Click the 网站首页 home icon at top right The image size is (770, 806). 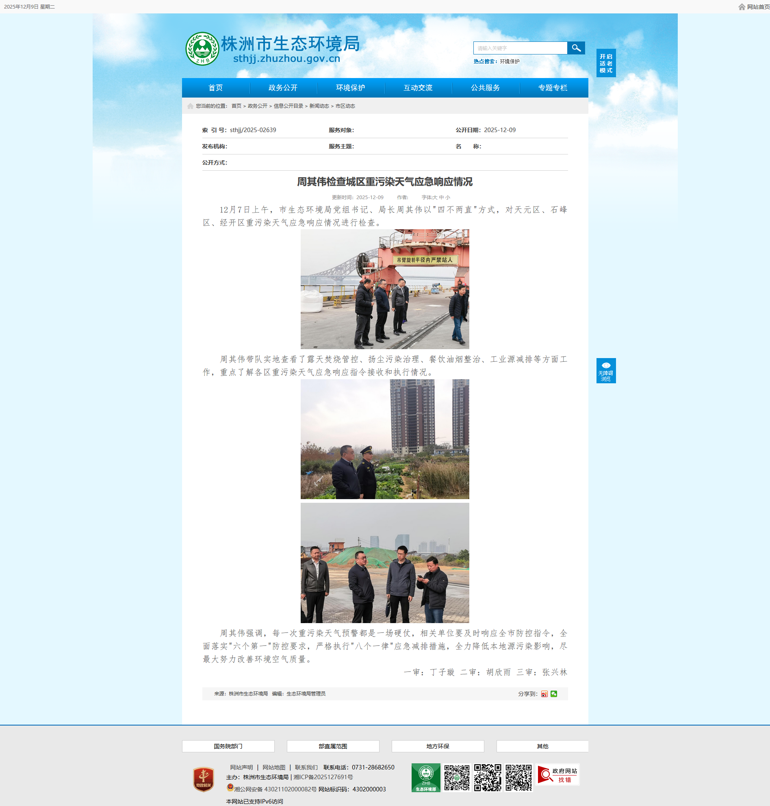pyautogui.click(x=742, y=7)
